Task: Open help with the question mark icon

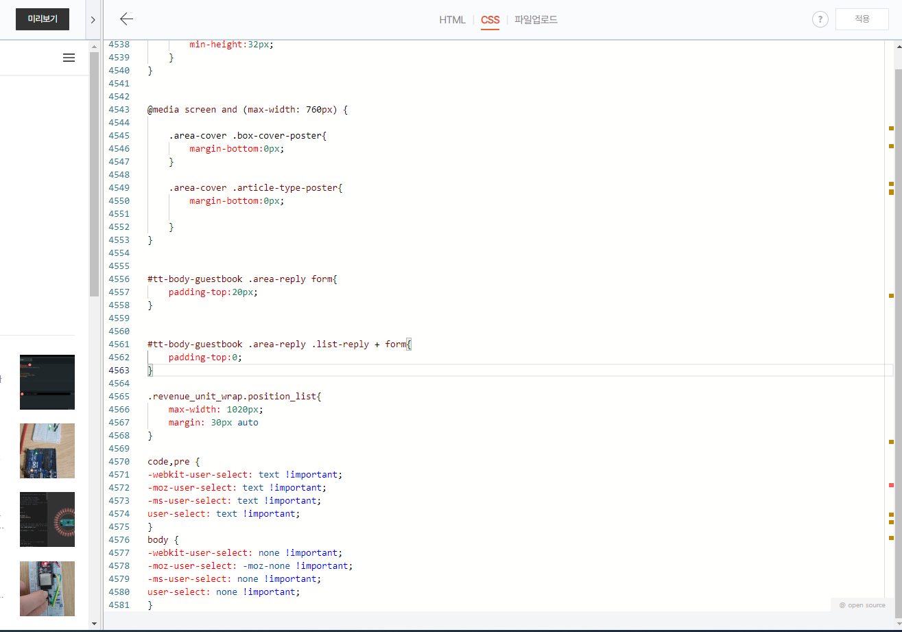Action: click(x=820, y=19)
